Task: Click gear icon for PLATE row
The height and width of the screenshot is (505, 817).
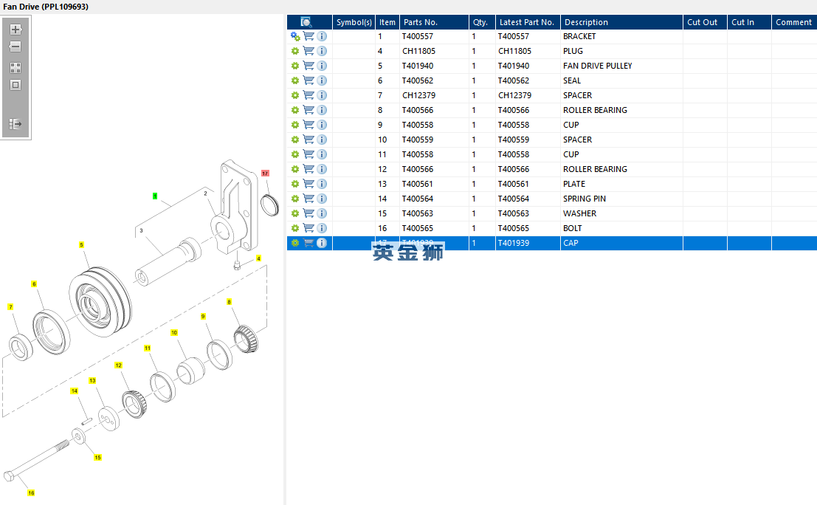Action: [295, 184]
